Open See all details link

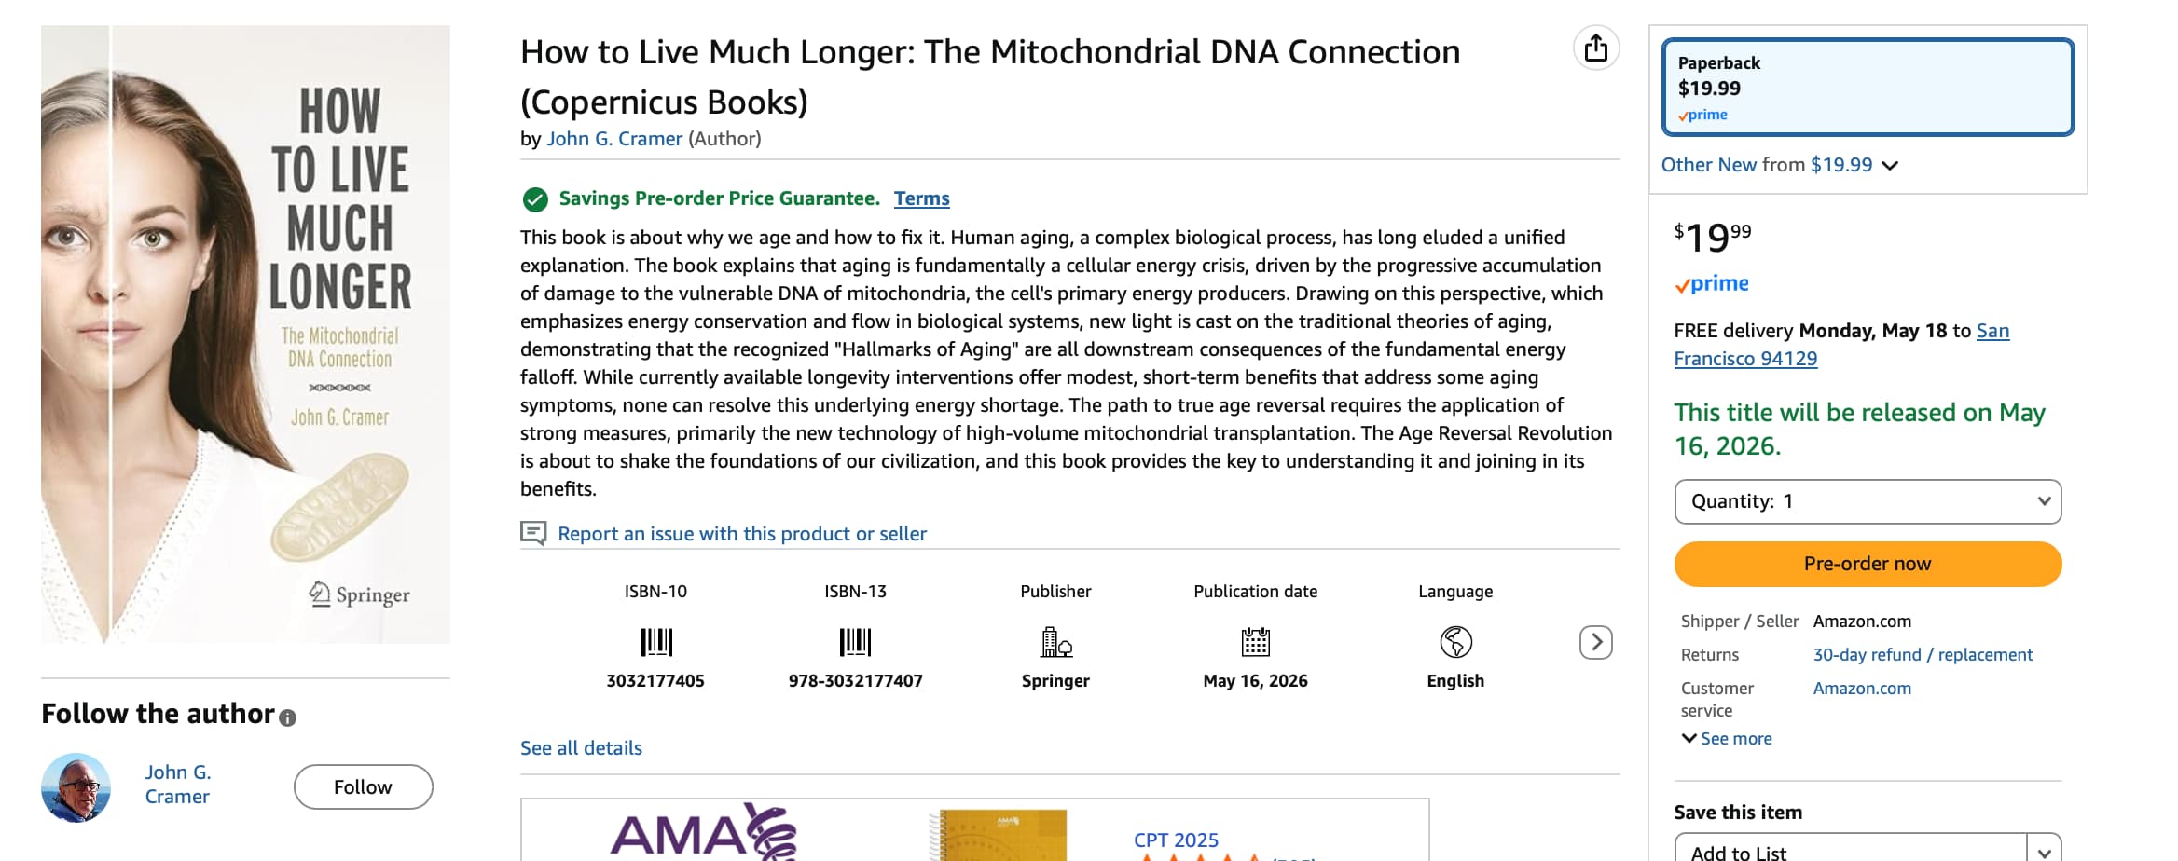(581, 747)
